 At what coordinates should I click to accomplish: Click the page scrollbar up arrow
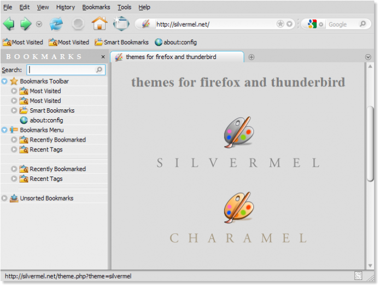tap(370, 66)
